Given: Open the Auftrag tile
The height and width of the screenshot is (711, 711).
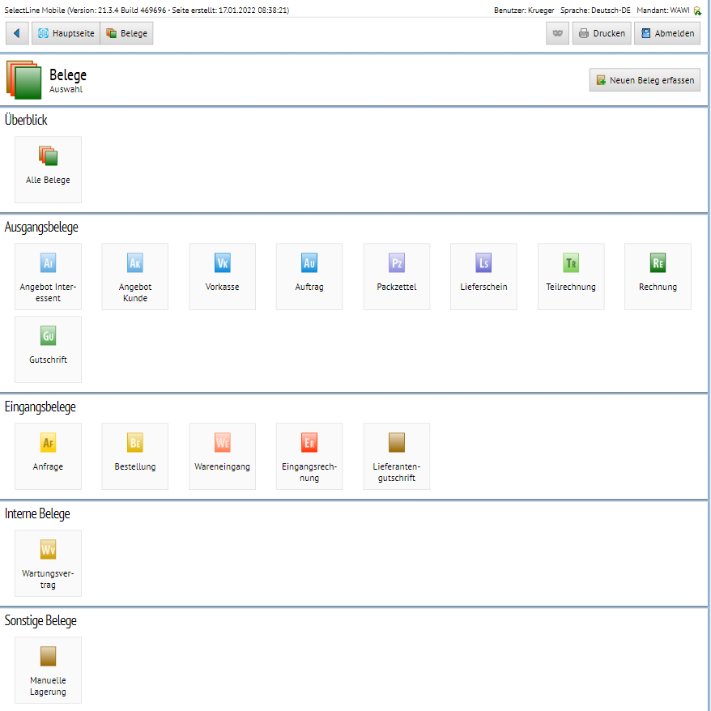Looking at the screenshot, I should click(309, 277).
